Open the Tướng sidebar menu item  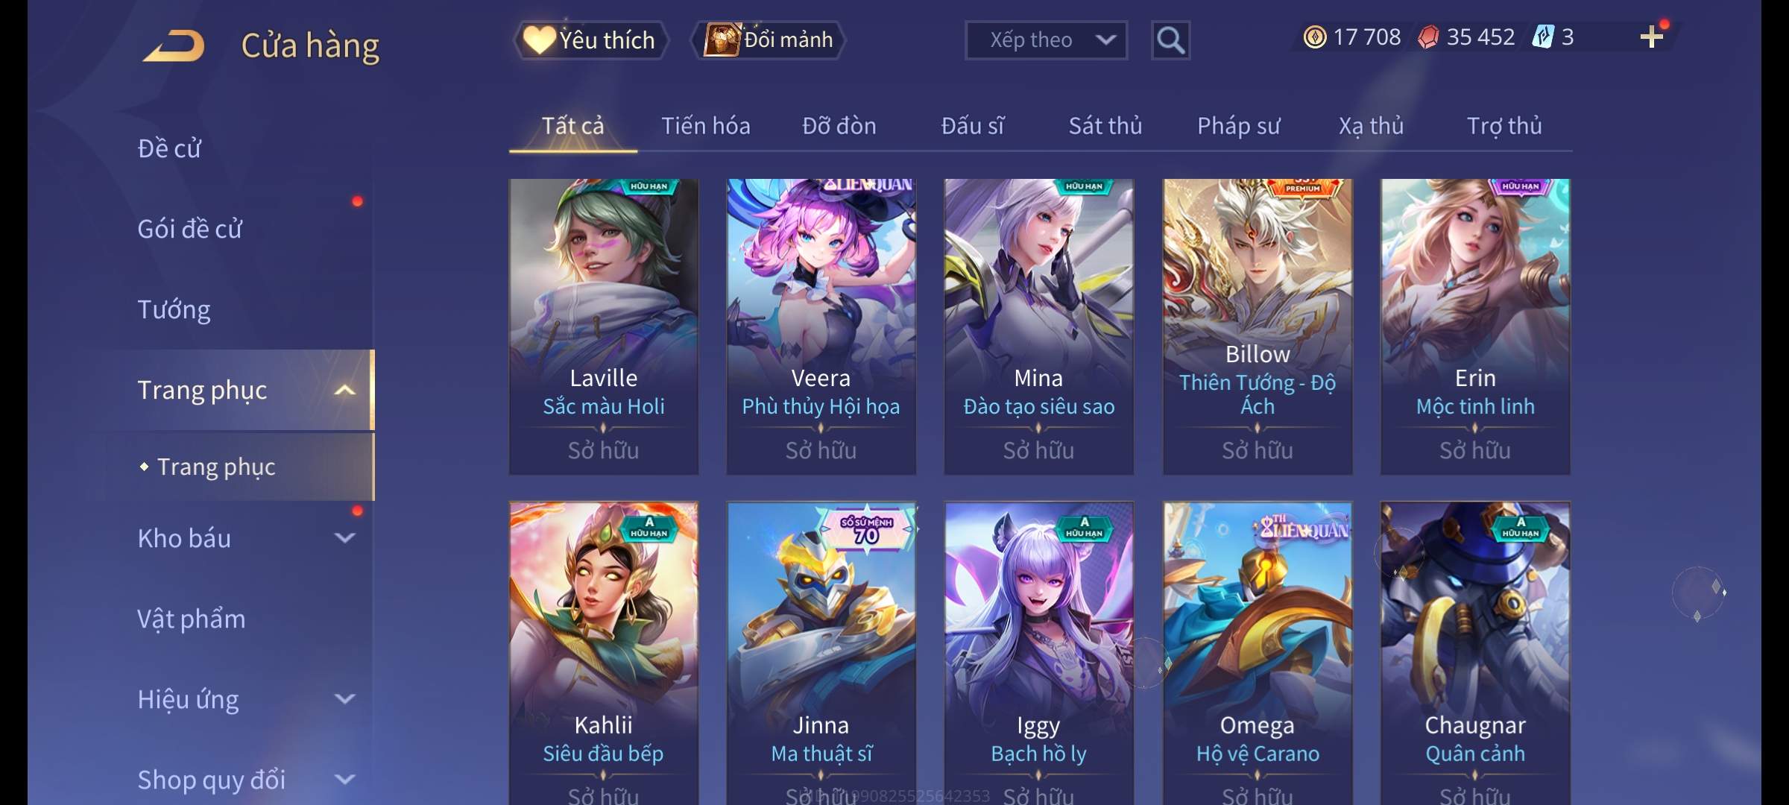[174, 309]
